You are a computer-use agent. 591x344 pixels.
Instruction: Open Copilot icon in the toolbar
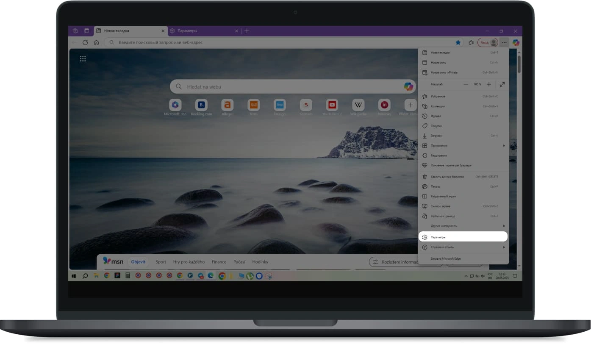tap(516, 42)
